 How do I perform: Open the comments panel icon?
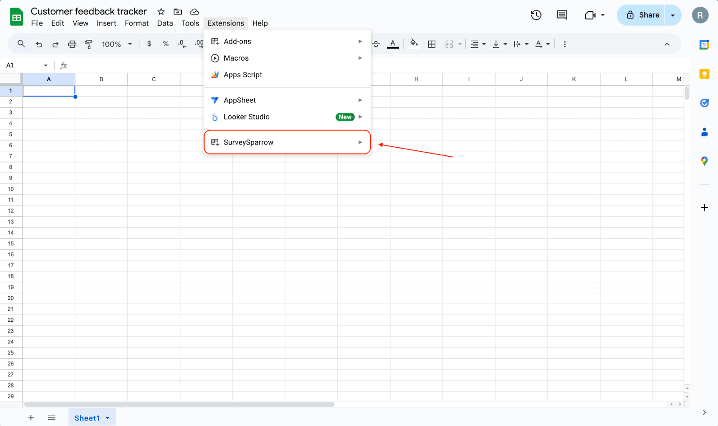pos(561,15)
